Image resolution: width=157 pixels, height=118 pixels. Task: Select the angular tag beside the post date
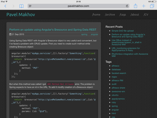point(94,34)
